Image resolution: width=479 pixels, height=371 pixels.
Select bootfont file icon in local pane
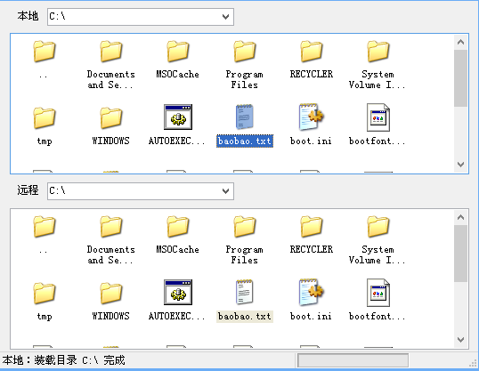[x=378, y=117]
